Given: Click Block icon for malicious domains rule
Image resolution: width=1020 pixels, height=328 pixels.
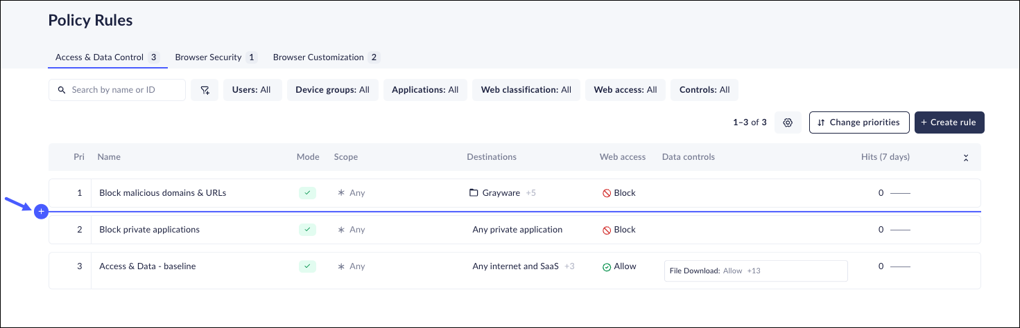Looking at the screenshot, I should pyautogui.click(x=606, y=194).
